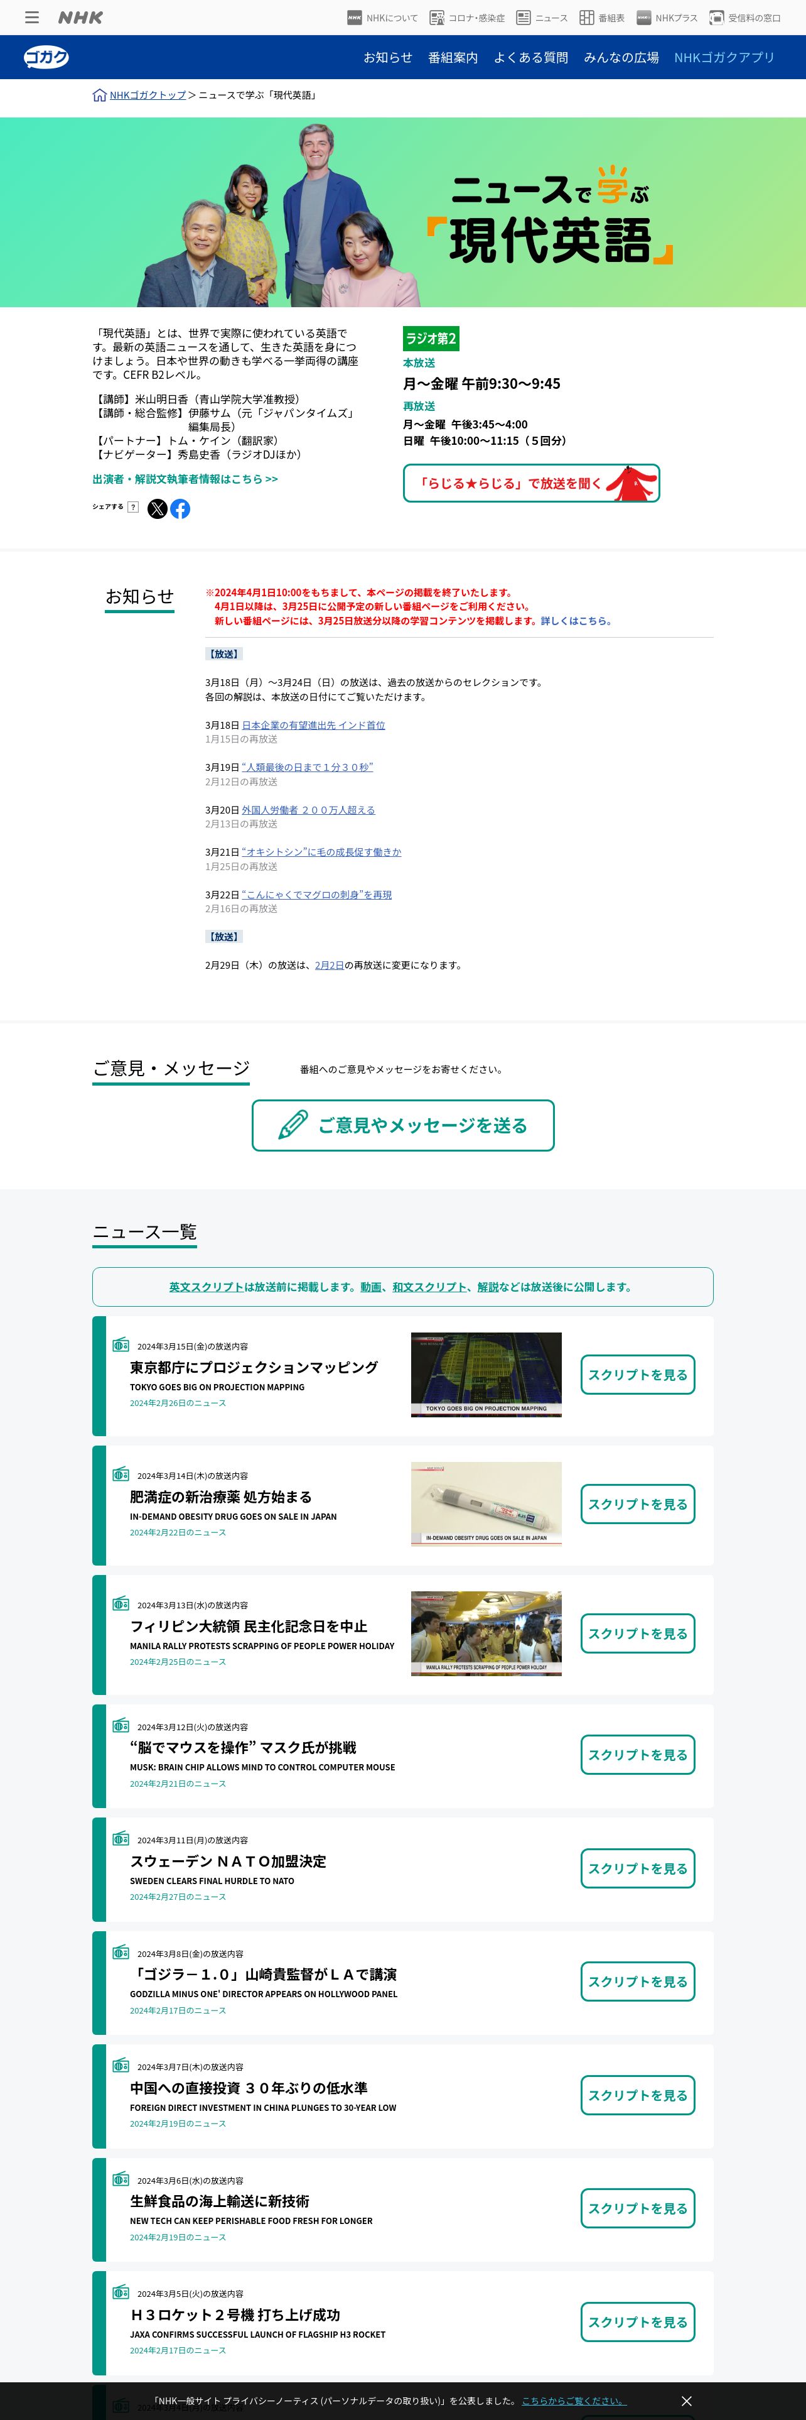The image size is (806, 2420).
Task: View script for 東京都庁にプロジェクションマッピング
Action: [638, 1375]
